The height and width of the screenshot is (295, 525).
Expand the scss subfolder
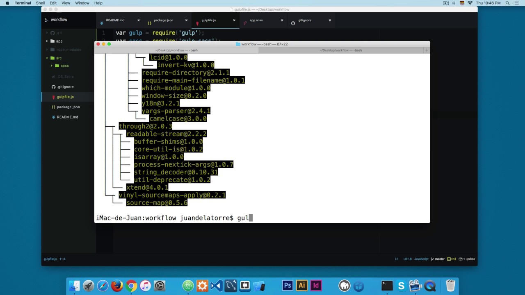(x=52, y=66)
